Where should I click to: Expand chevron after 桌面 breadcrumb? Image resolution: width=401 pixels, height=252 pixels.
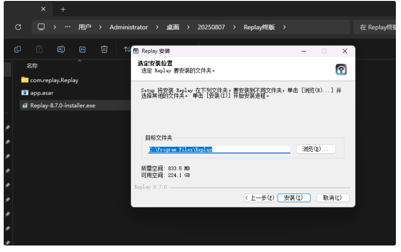188,27
